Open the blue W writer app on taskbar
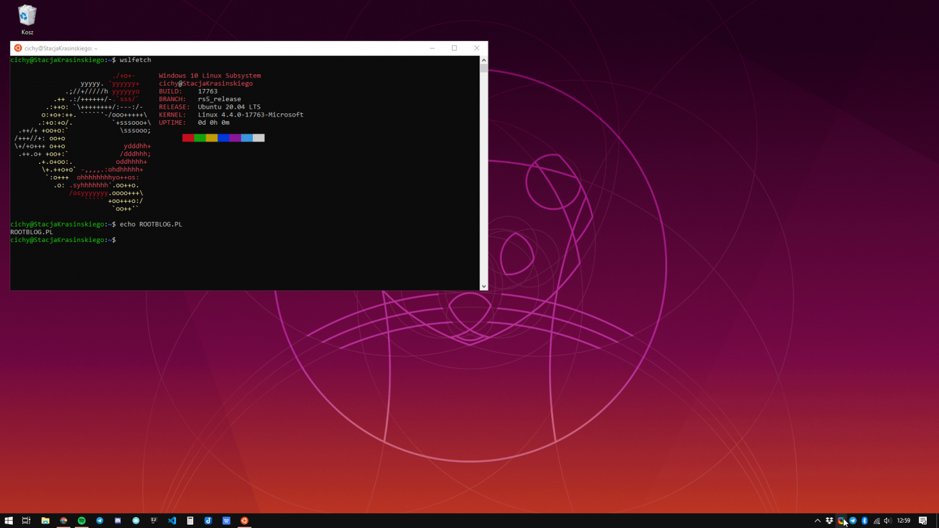 (226, 521)
